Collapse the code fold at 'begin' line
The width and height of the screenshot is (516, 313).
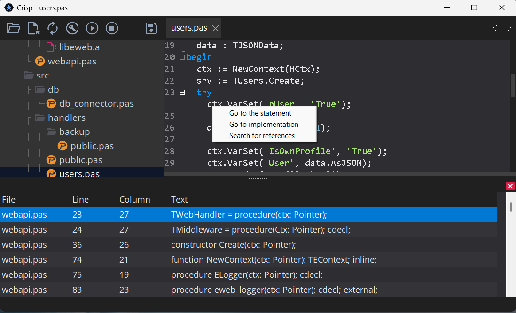coord(182,57)
